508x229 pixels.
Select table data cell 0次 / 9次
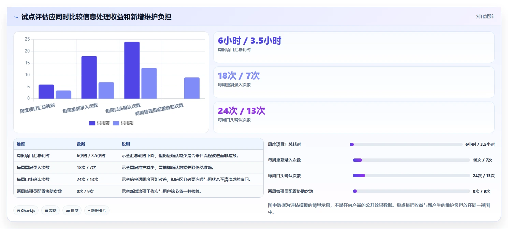click(x=85, y=192)
